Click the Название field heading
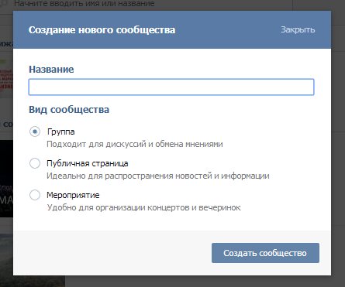Image resolution: width=345 pixels, height=287 pixels. 51,70
